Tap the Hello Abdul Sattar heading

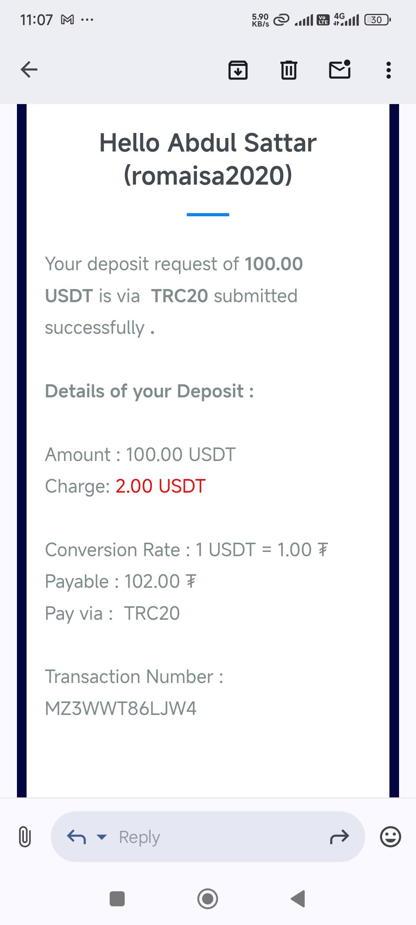208,143
